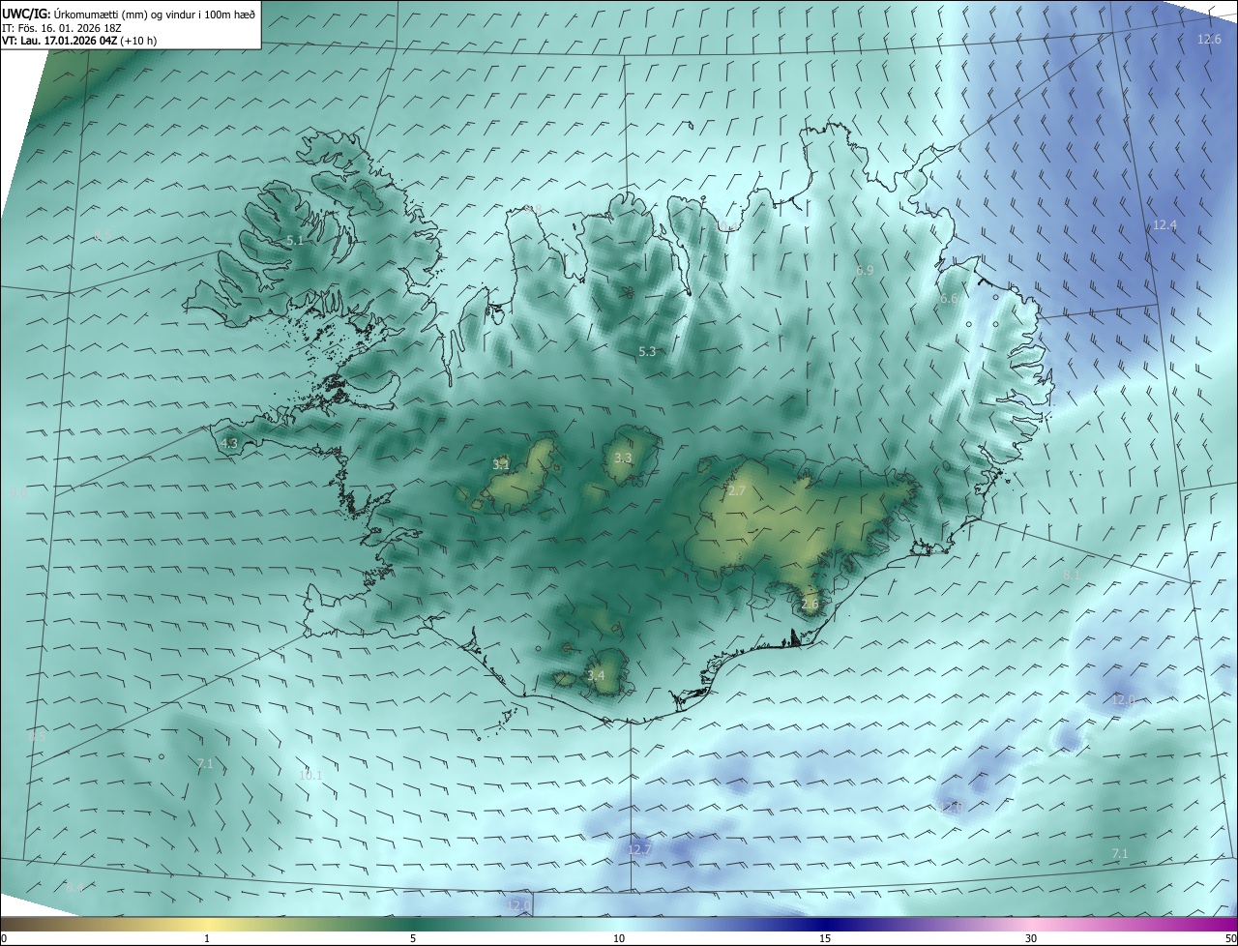Screen dimensions: 1238x946
Task: Click the map value label 6.6
Action: point(948,300)
